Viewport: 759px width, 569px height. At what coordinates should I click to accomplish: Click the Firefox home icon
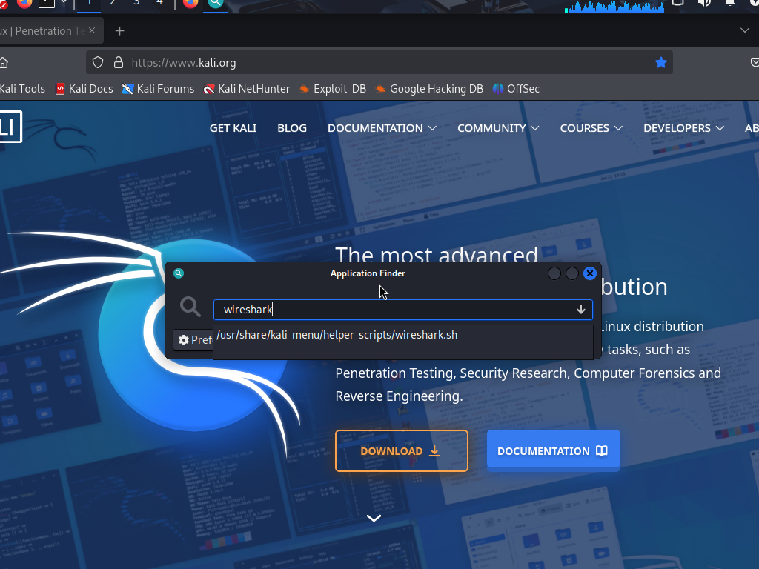4,63
